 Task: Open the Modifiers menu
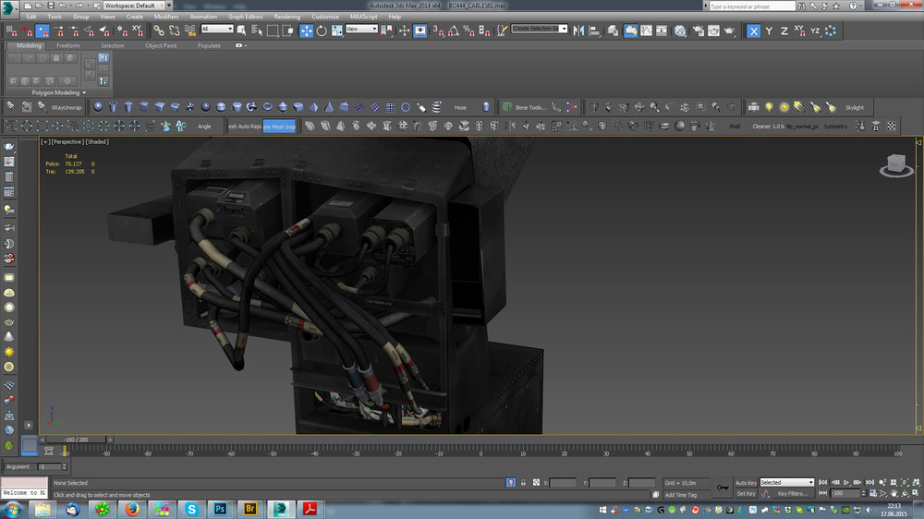point(166,17)
